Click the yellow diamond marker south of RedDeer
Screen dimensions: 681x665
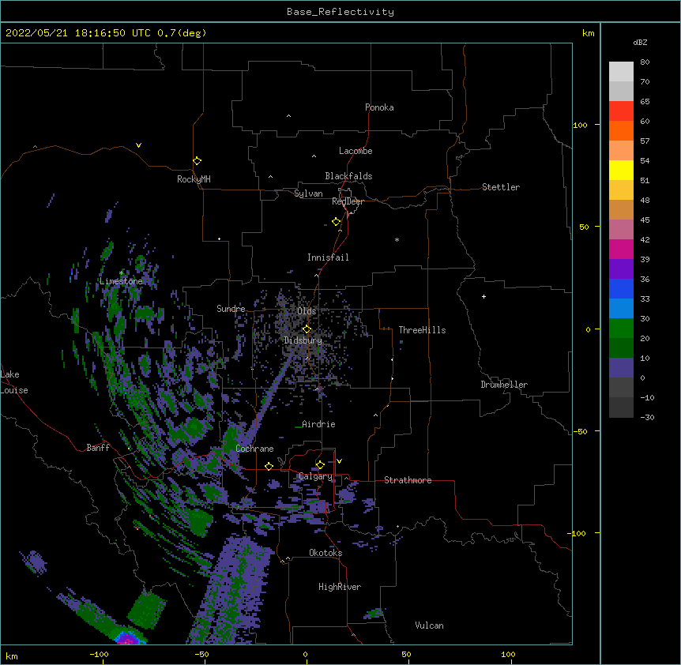coord(337,222)
